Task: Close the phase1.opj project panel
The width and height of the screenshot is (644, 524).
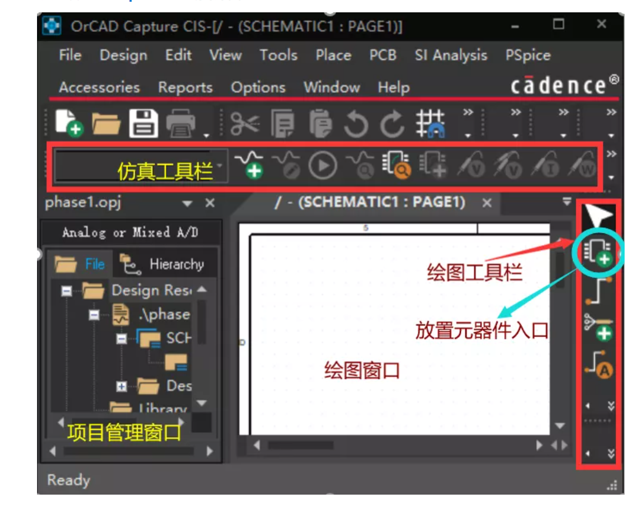Action: tap(210, 203)
